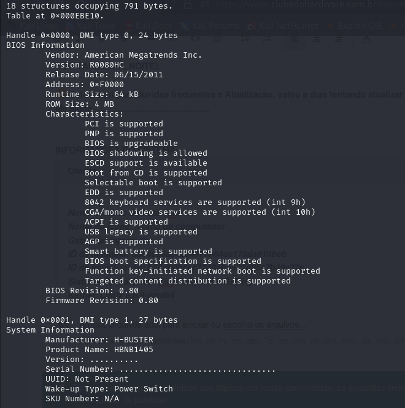Click the 'Product Name: HBNB1405' terminal line
405x408 pixels.
[99, 350]
